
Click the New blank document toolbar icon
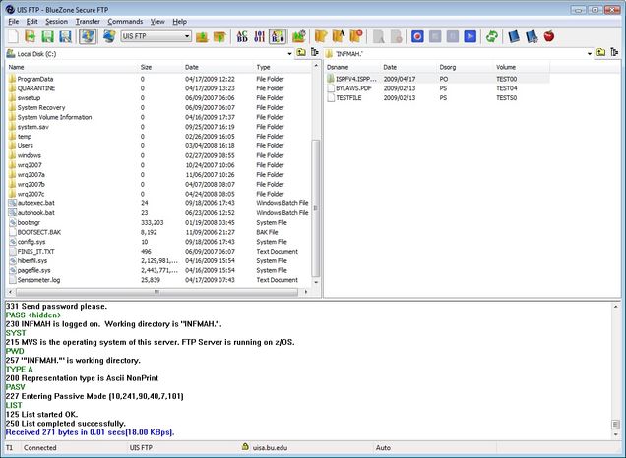click(13, 36)
